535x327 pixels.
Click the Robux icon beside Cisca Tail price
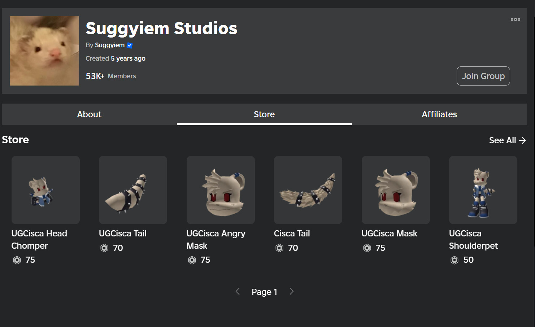[x=279, y=248]
